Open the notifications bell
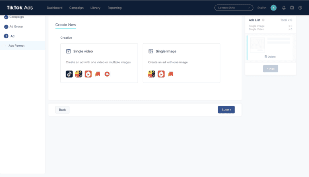The height and width of the screenshot is (177, 309). 284,8
